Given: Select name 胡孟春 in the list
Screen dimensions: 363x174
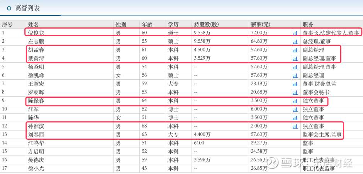Looking at the screenshot, I should tap(36, 50).
